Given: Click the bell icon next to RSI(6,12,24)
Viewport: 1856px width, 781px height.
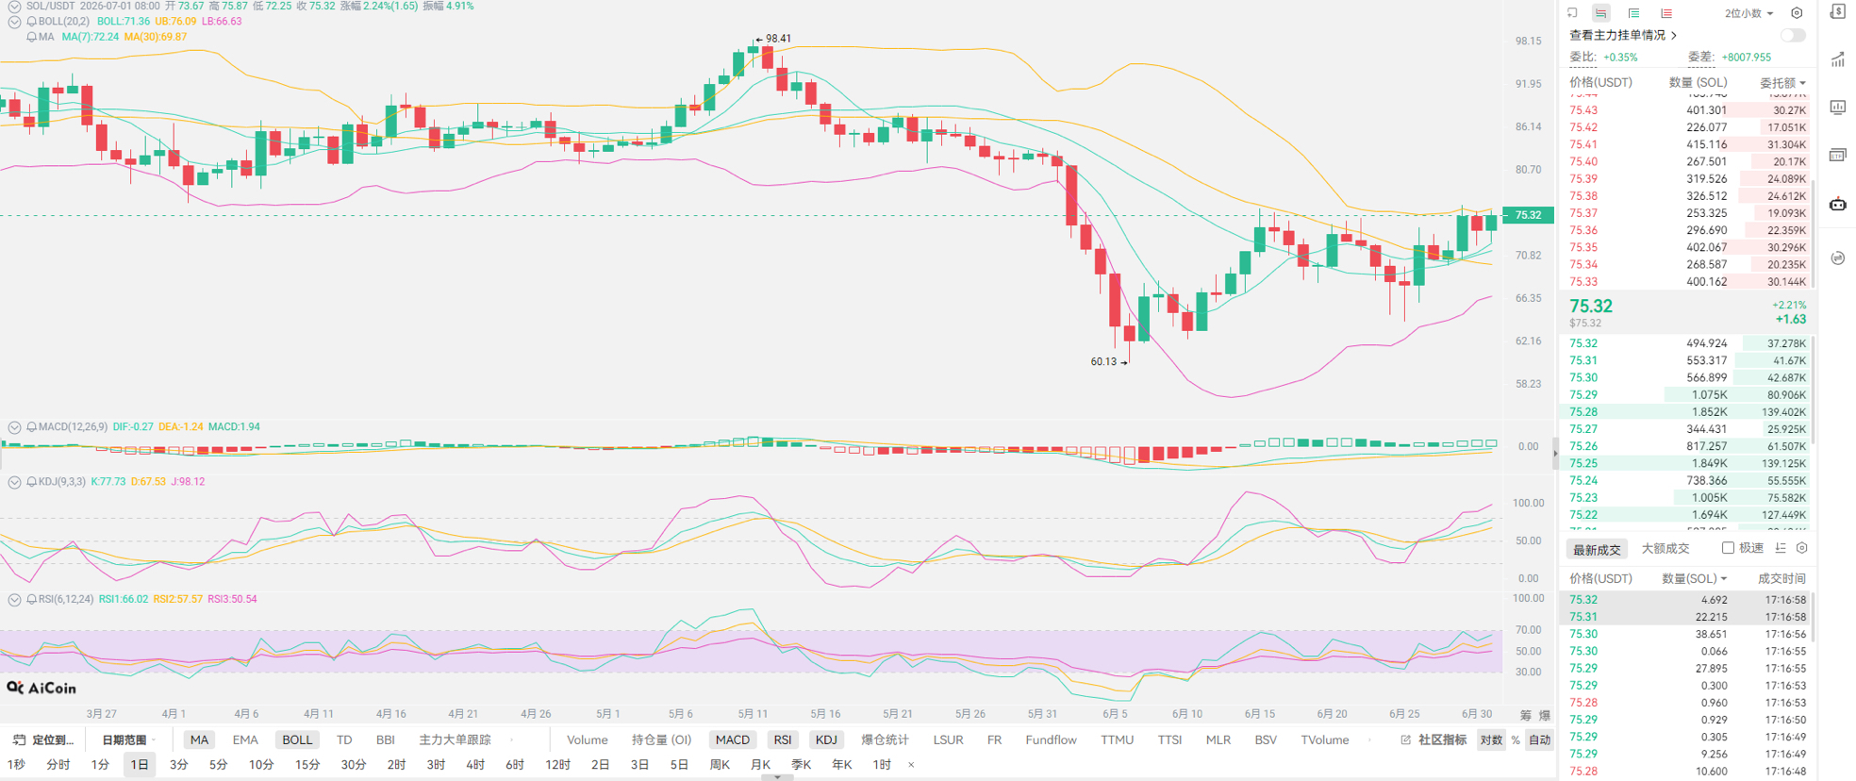Looking at the screenshot, I should pos(32,600).
